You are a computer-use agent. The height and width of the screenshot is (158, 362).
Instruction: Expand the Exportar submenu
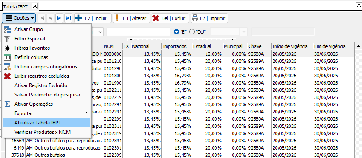tap(46, 113)
